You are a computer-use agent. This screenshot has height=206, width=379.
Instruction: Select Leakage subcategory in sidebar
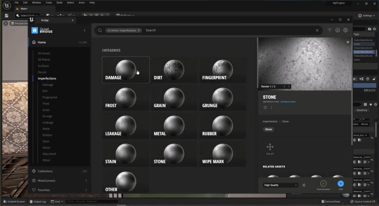[x=48, y=123]
